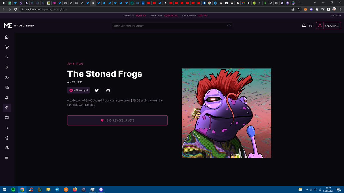The width and height of the screenshot is (344, 193).
Task: Open File Explorer from the taskbar
Action: (48, 189)
